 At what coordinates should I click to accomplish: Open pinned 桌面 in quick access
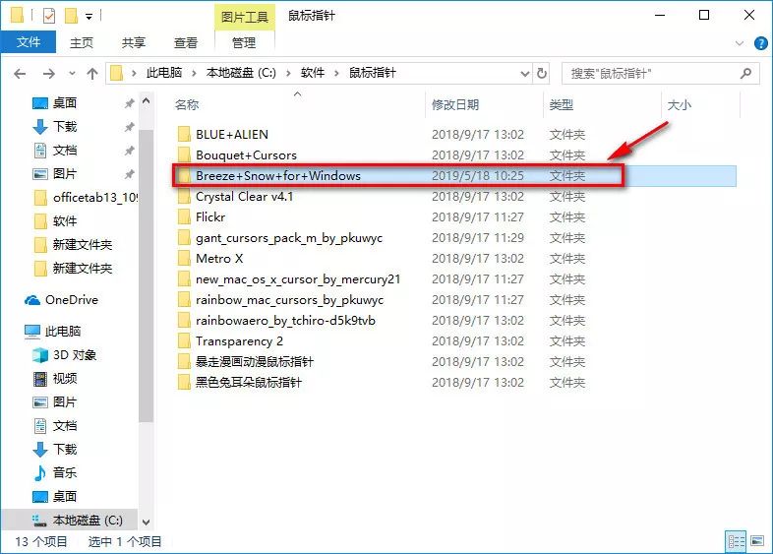(x=65, y=103)
